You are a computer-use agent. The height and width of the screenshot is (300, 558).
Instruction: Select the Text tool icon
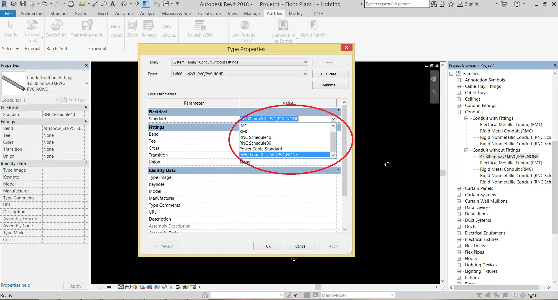[113, 4]
